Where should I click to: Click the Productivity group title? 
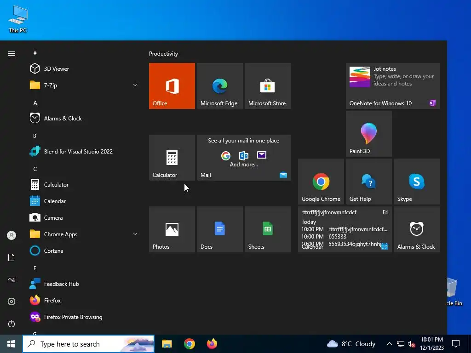click(x=163, y=54)
